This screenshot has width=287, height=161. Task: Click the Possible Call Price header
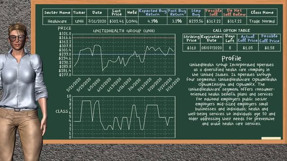(270, 38)
